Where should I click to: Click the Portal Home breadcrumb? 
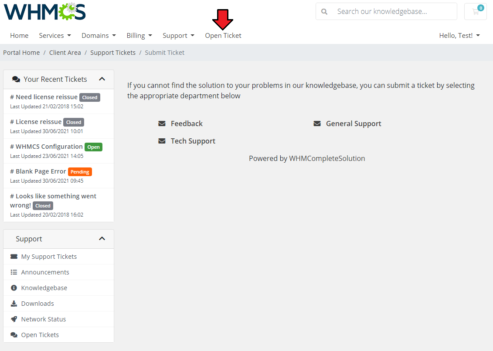[21, 52]
